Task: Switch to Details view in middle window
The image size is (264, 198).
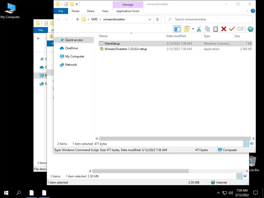Action: (240, 176)
